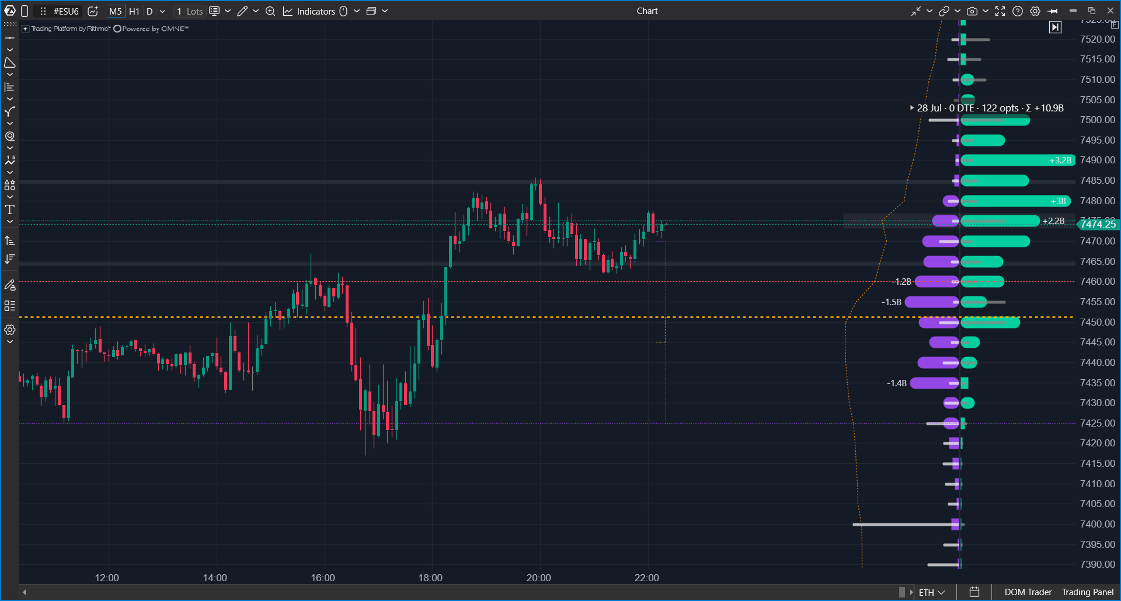Viewport: 1121px width, 601px height.
Task: Select the Elliott wave pattern tool
Action: pyautogui.click(x=10, y=160)
